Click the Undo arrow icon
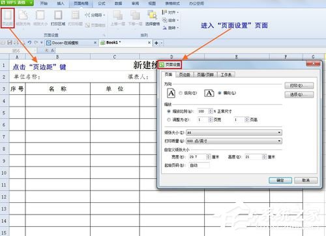The width and height of the screenshot is (326, 236). pos(29,43)
